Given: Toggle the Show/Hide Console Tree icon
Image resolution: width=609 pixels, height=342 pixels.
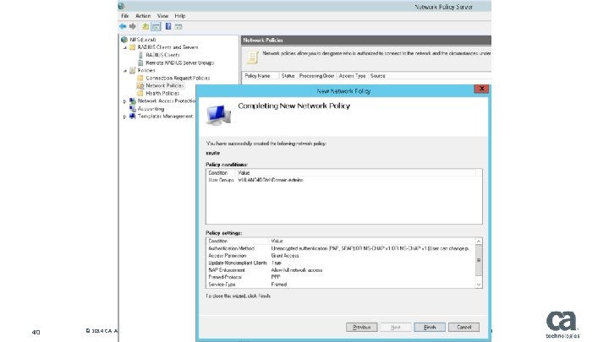Looking at the screenshot, I should click(156, 26).
